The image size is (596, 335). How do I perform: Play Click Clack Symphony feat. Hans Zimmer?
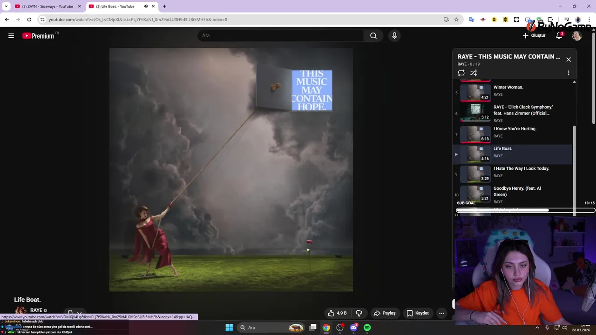pyautogui.click(x=512, y=112)
